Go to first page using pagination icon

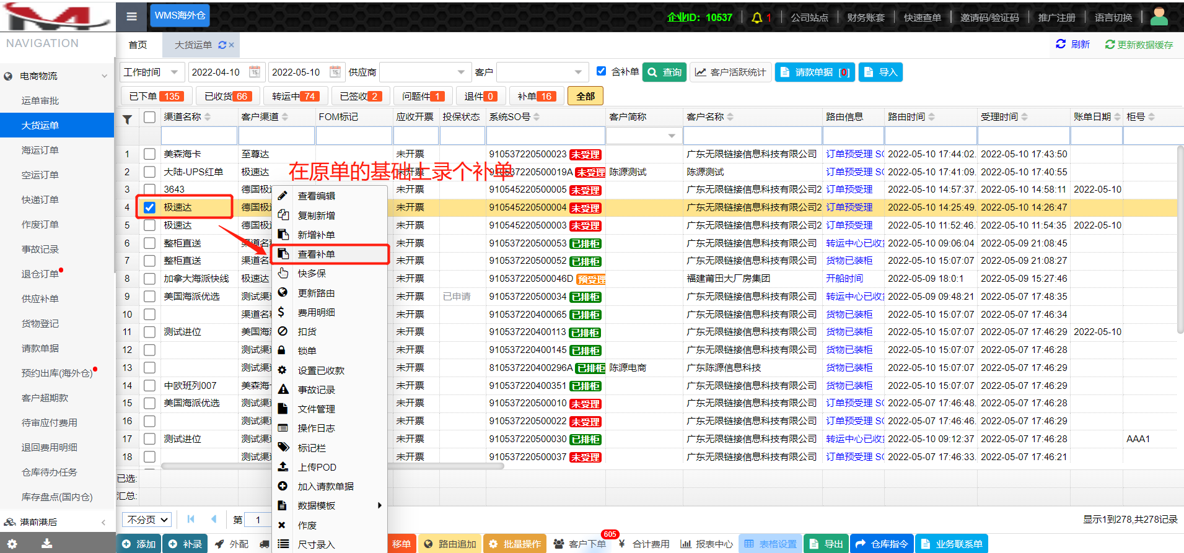191,520
